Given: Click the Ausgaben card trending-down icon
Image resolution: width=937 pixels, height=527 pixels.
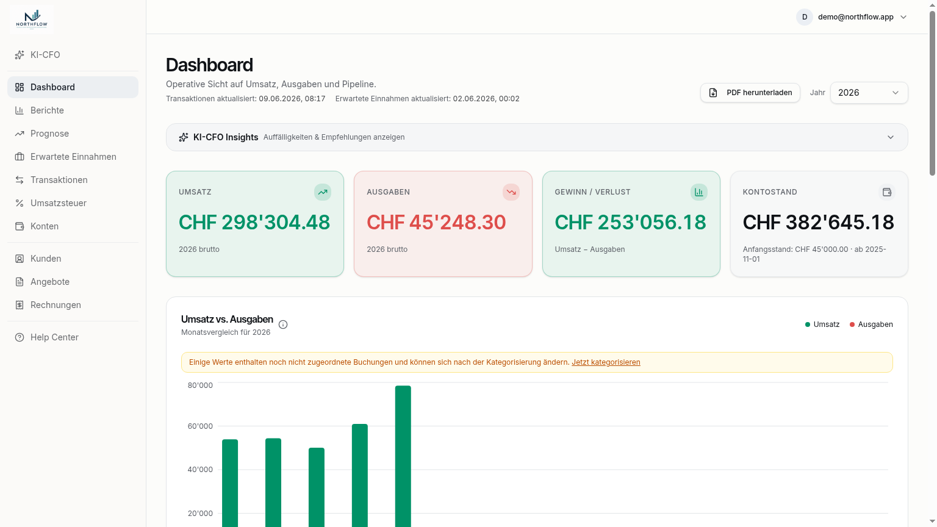Looking at the screenshot, I should [511, 192].
